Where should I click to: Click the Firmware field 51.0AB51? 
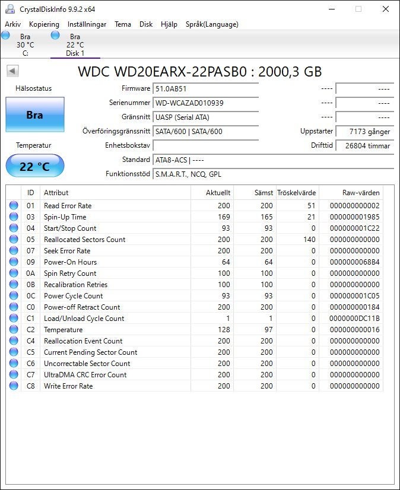(205, 89)
